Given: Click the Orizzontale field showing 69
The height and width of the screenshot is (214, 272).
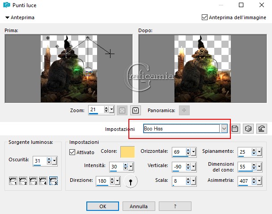Looking at the screenshot, I should tap(179, 152).
